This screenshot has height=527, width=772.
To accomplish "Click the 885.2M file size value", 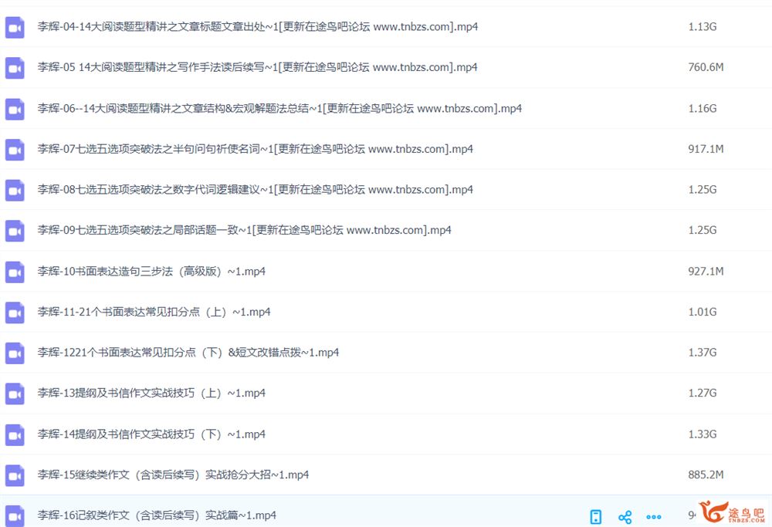I will [x=706, y=475].
